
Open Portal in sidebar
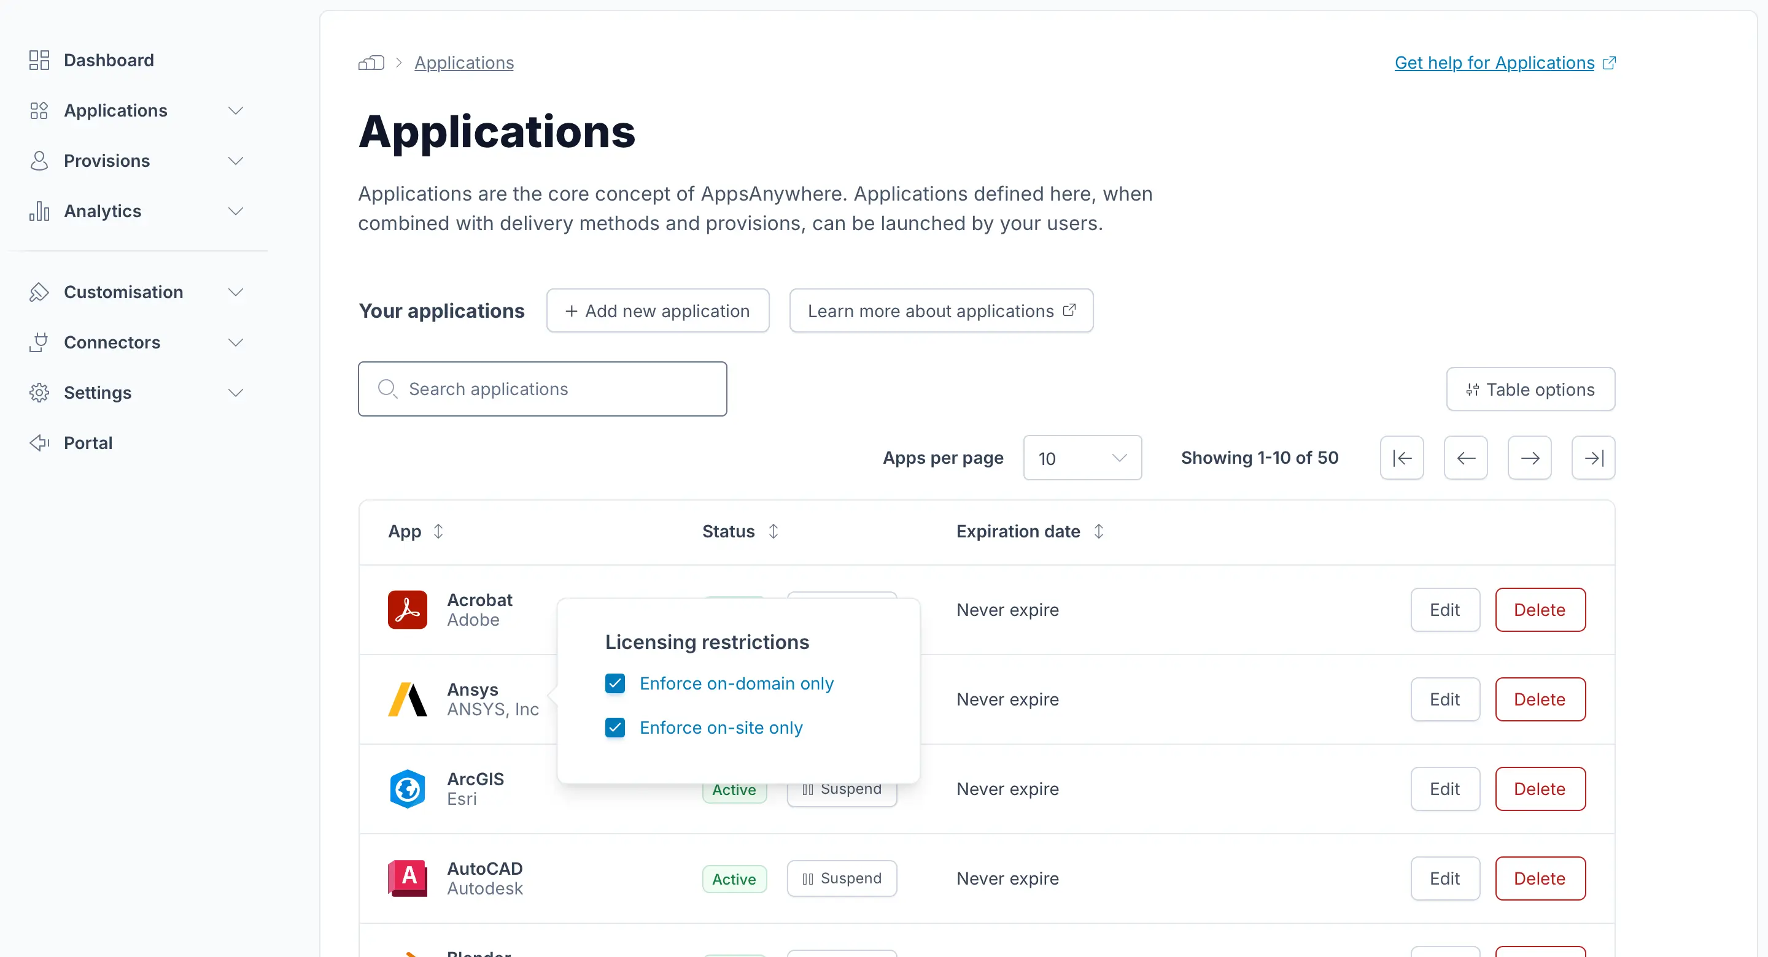88,443
